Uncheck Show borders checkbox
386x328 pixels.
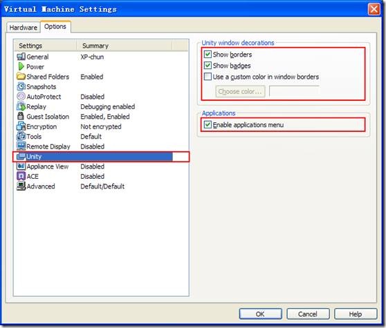click(x=208, y=54)
